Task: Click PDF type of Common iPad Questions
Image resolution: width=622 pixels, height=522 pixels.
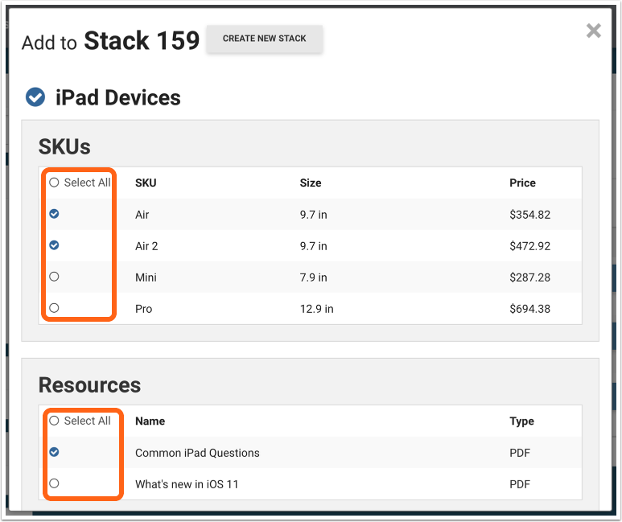Action: pyautogui.click(x=520, y=453)
